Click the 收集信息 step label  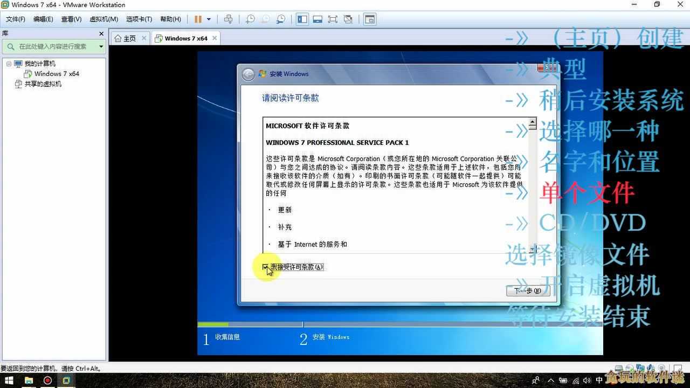[x=227, y=337]
